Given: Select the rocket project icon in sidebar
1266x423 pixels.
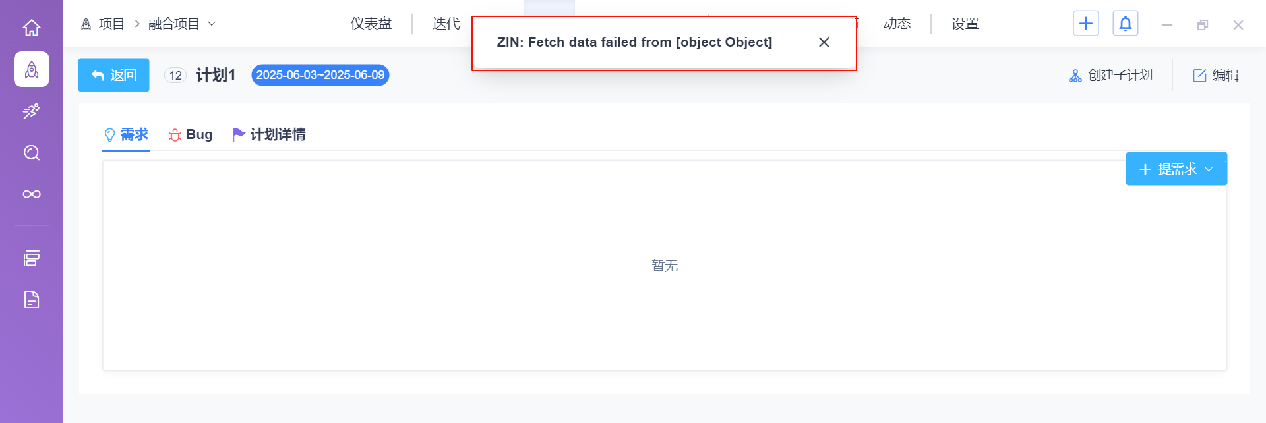Looking at the screenshot, I should tap(32, 69).
